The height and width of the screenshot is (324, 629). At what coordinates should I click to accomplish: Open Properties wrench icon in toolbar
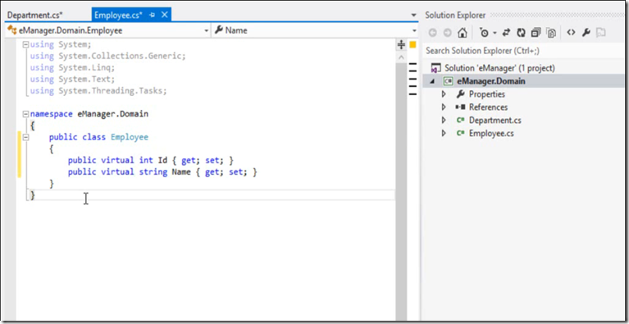click(x=586, y=33)
